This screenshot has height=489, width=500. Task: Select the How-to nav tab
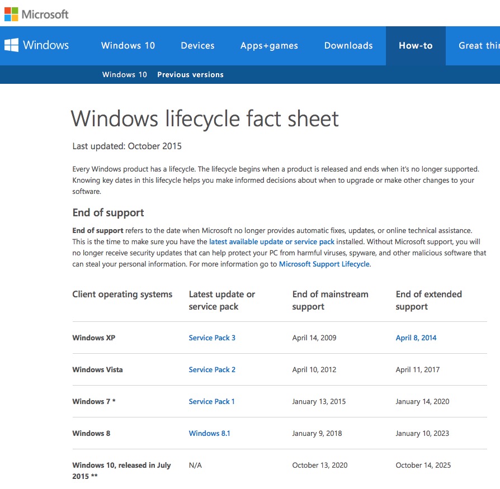(416, 46)
